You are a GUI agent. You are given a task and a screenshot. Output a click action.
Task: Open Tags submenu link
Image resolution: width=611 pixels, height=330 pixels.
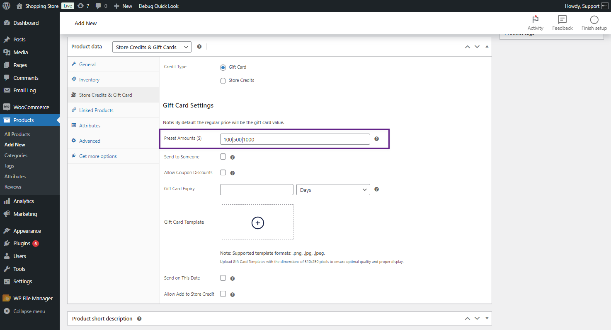tap(9, 166)
